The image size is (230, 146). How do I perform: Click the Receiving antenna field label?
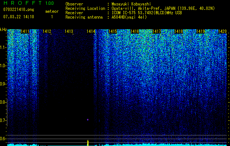tap(84, 17)
